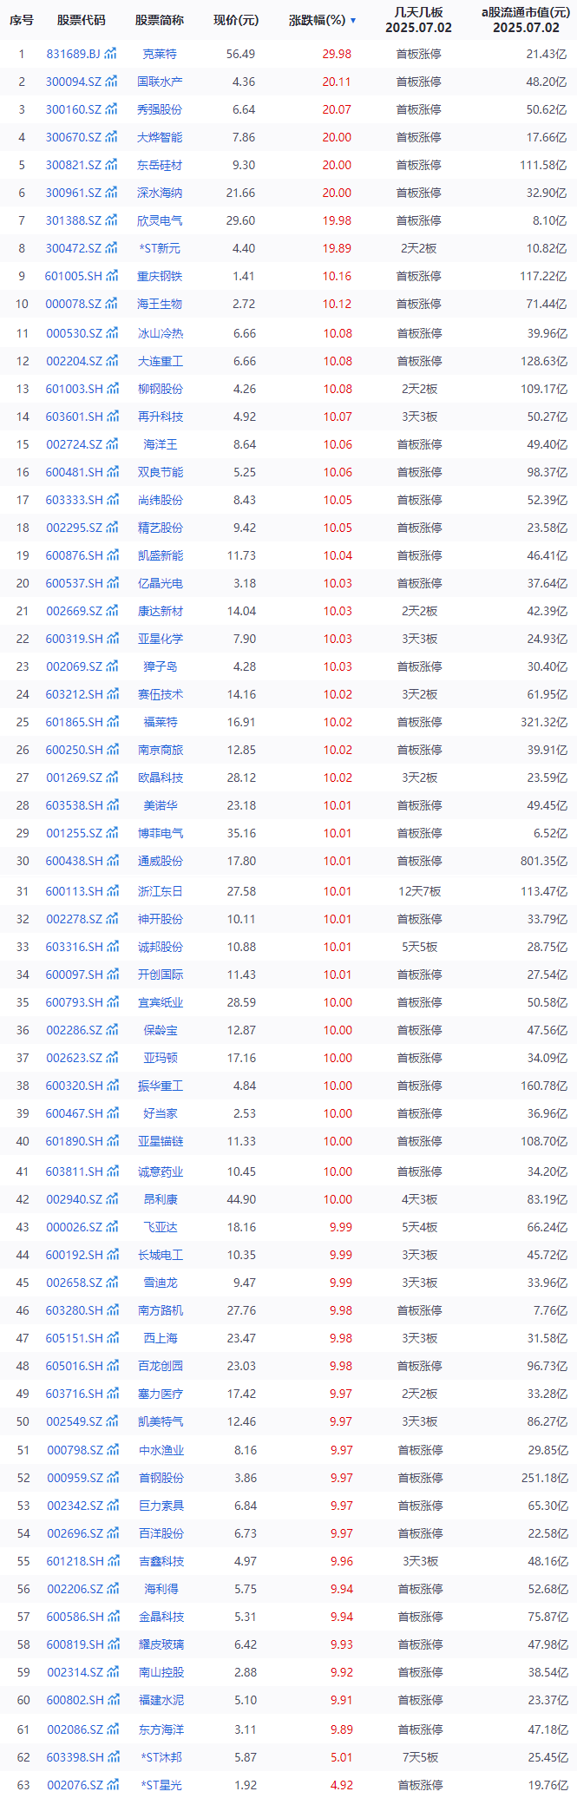Open chart icon next to 603398.SH

[x=112, y=1757]
